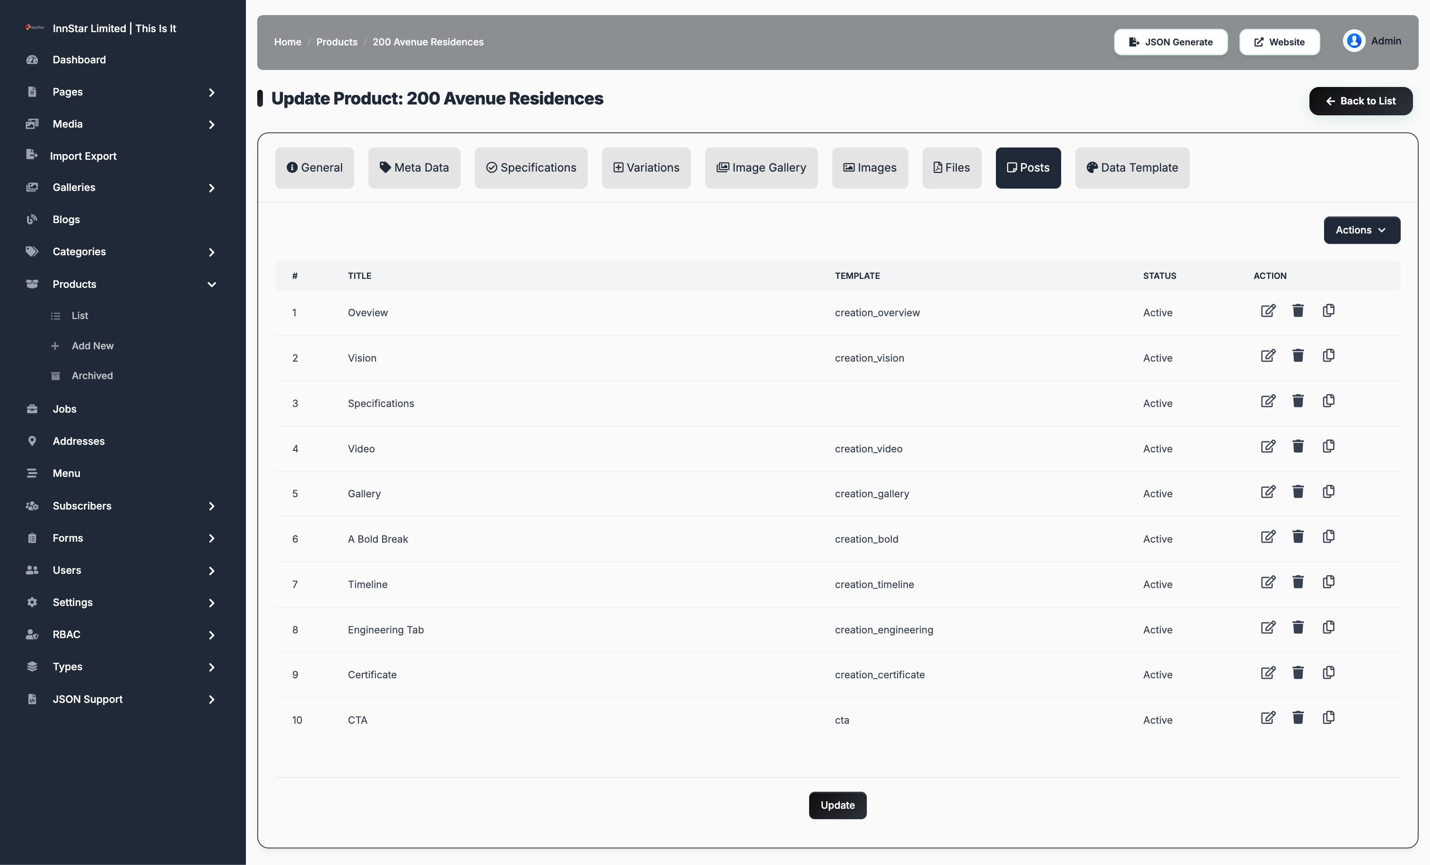Edit the Certificate post entry
This screenshot has width=1430, height=865.
(x=1268, y=673)
